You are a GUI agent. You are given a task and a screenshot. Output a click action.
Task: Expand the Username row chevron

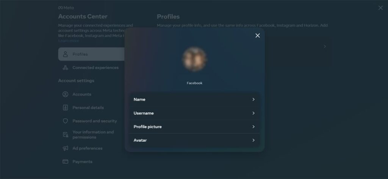(253, 113)
